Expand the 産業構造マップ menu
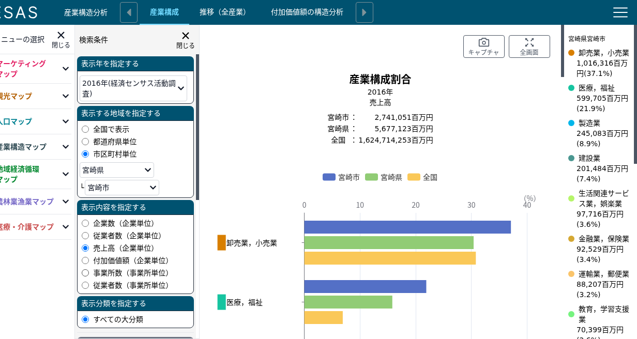 coord(36,147)
